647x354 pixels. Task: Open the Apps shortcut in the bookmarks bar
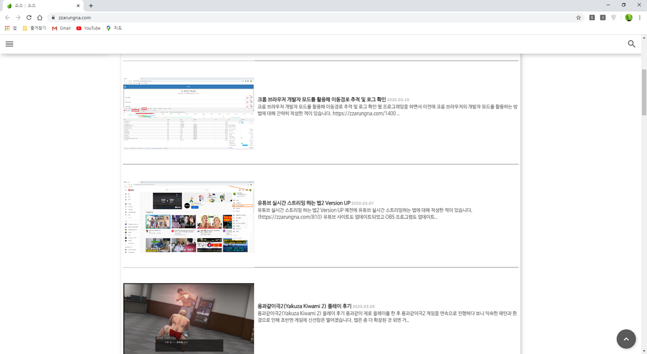tap(11, 28)
